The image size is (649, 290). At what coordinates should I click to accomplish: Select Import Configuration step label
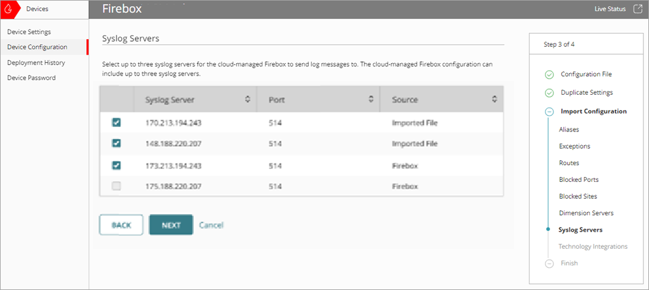click(594, 111)
